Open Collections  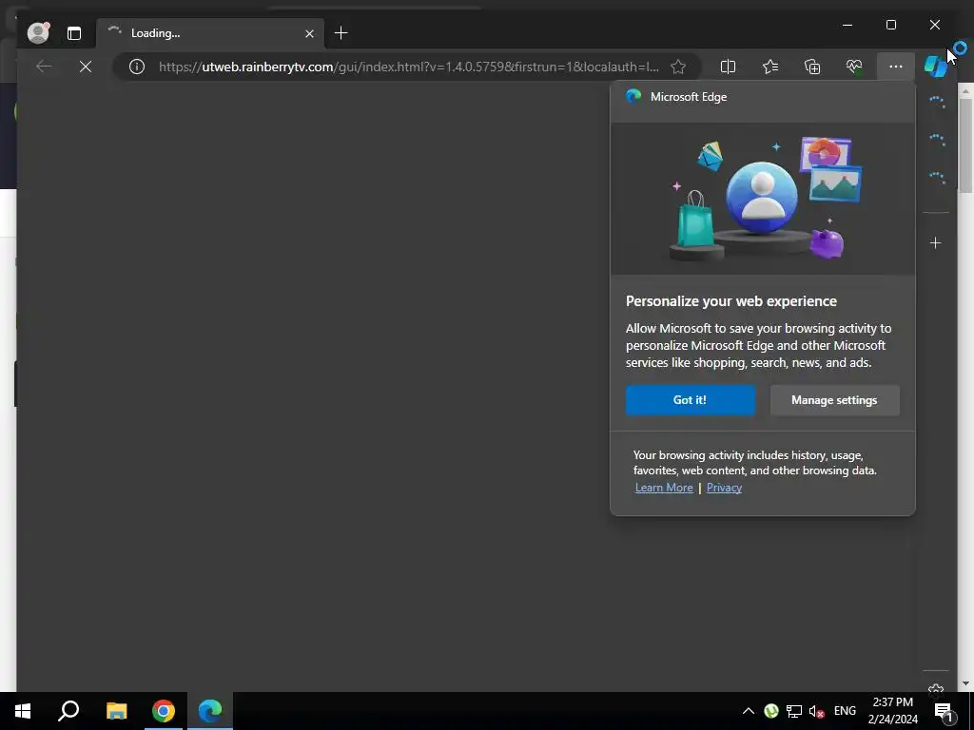coord(812,67)
